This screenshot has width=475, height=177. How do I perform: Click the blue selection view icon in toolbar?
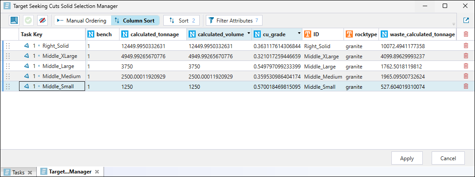(x=15, y=20)
